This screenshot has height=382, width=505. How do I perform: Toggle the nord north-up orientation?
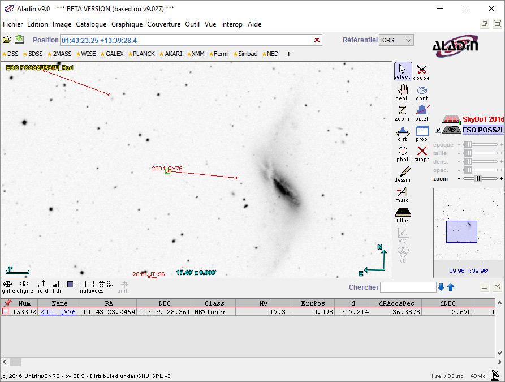[x=42, y=286]
